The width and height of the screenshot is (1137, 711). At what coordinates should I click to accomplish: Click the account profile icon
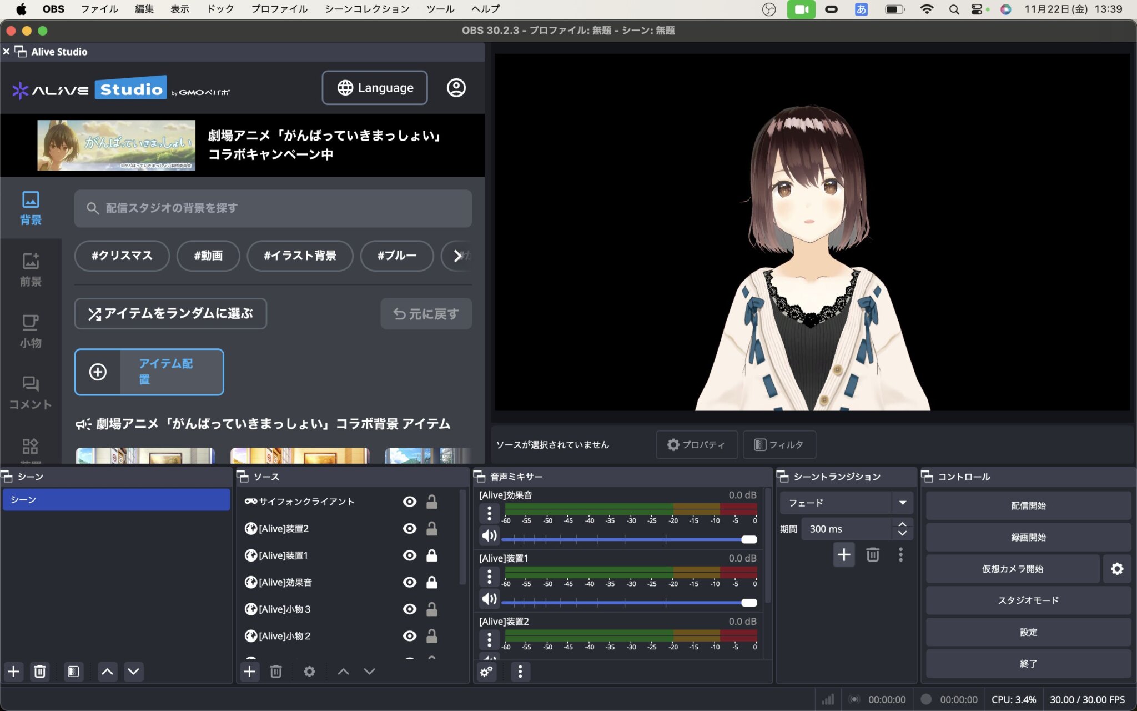456,88
